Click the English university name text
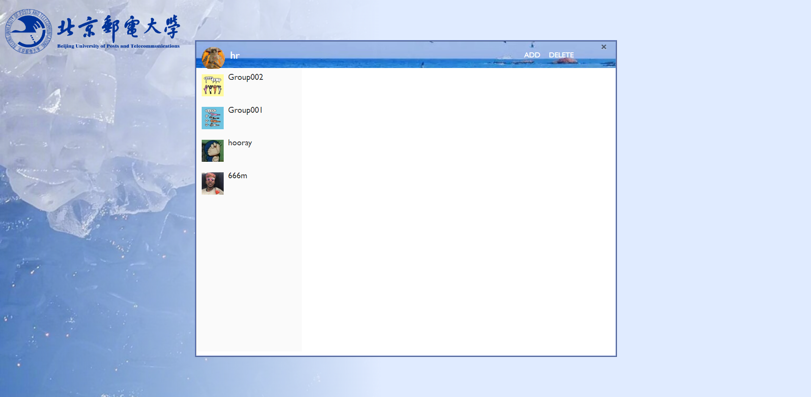The width and height of the screenshot is (811, 397). click(x=118, y=46)
